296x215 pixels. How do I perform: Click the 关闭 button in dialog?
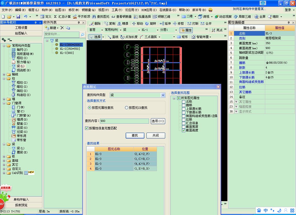pyautogui.click(x=156, y=135)
